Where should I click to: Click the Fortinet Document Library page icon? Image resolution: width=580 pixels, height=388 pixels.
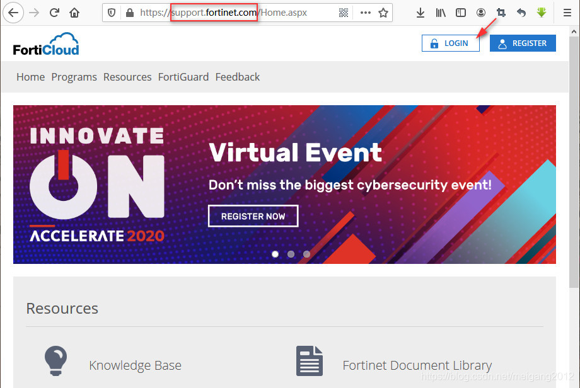[310, 361]
